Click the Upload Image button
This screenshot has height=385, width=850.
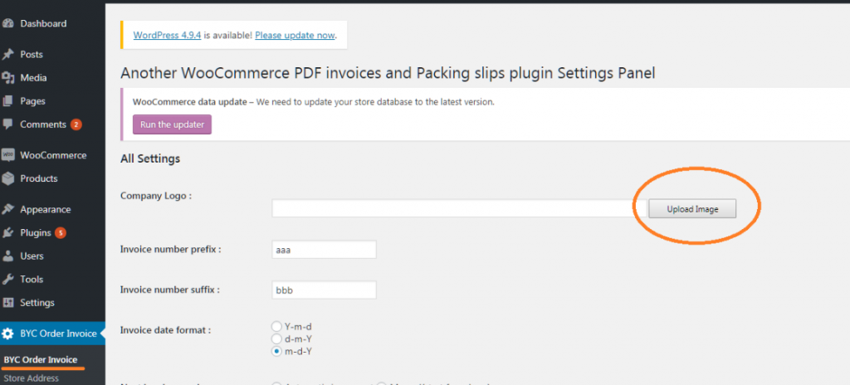pos(692,209)
